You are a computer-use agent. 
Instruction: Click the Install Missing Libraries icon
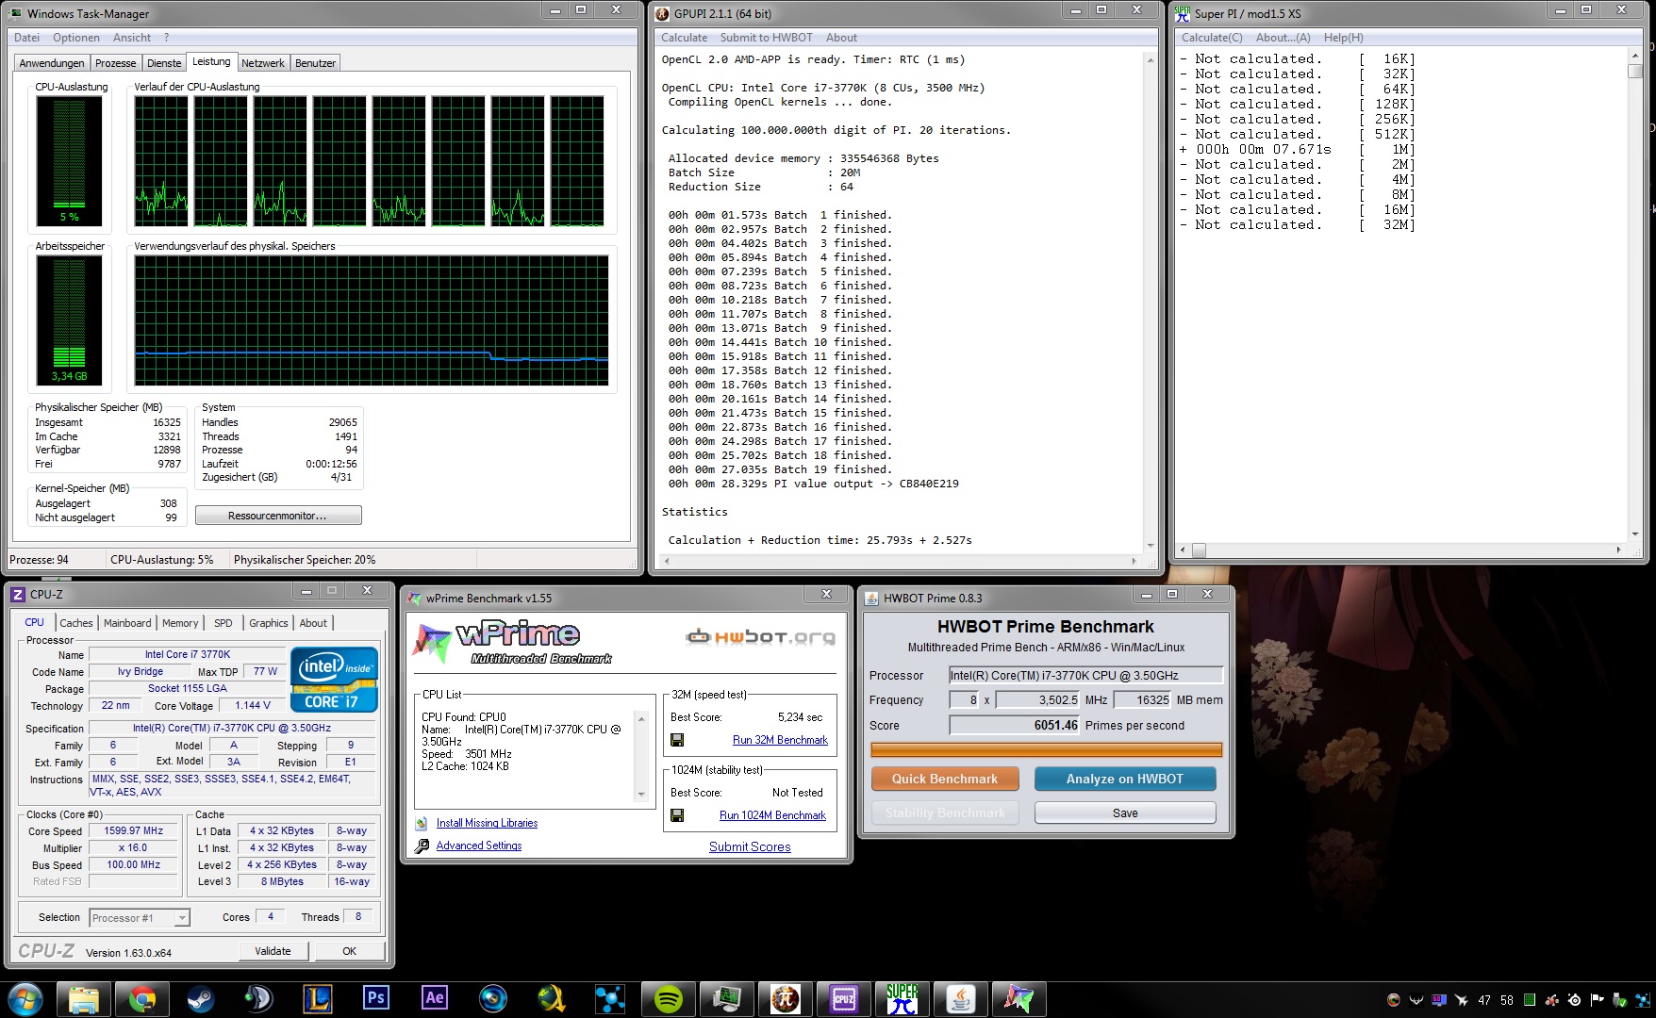point(422,823)
